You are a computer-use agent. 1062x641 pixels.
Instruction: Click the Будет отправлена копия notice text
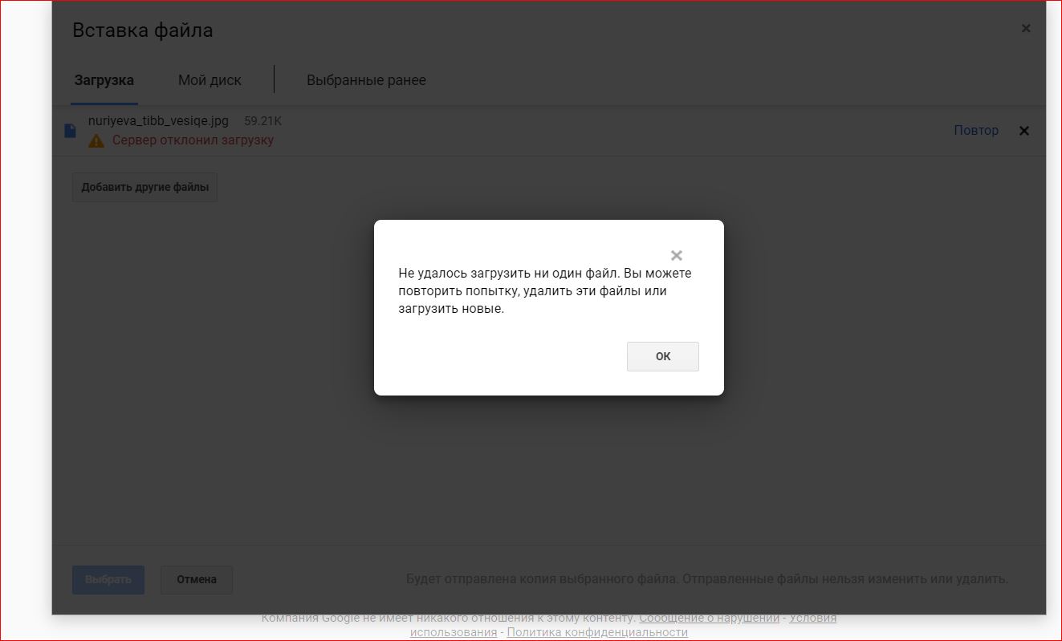click(x=707, y=578)
